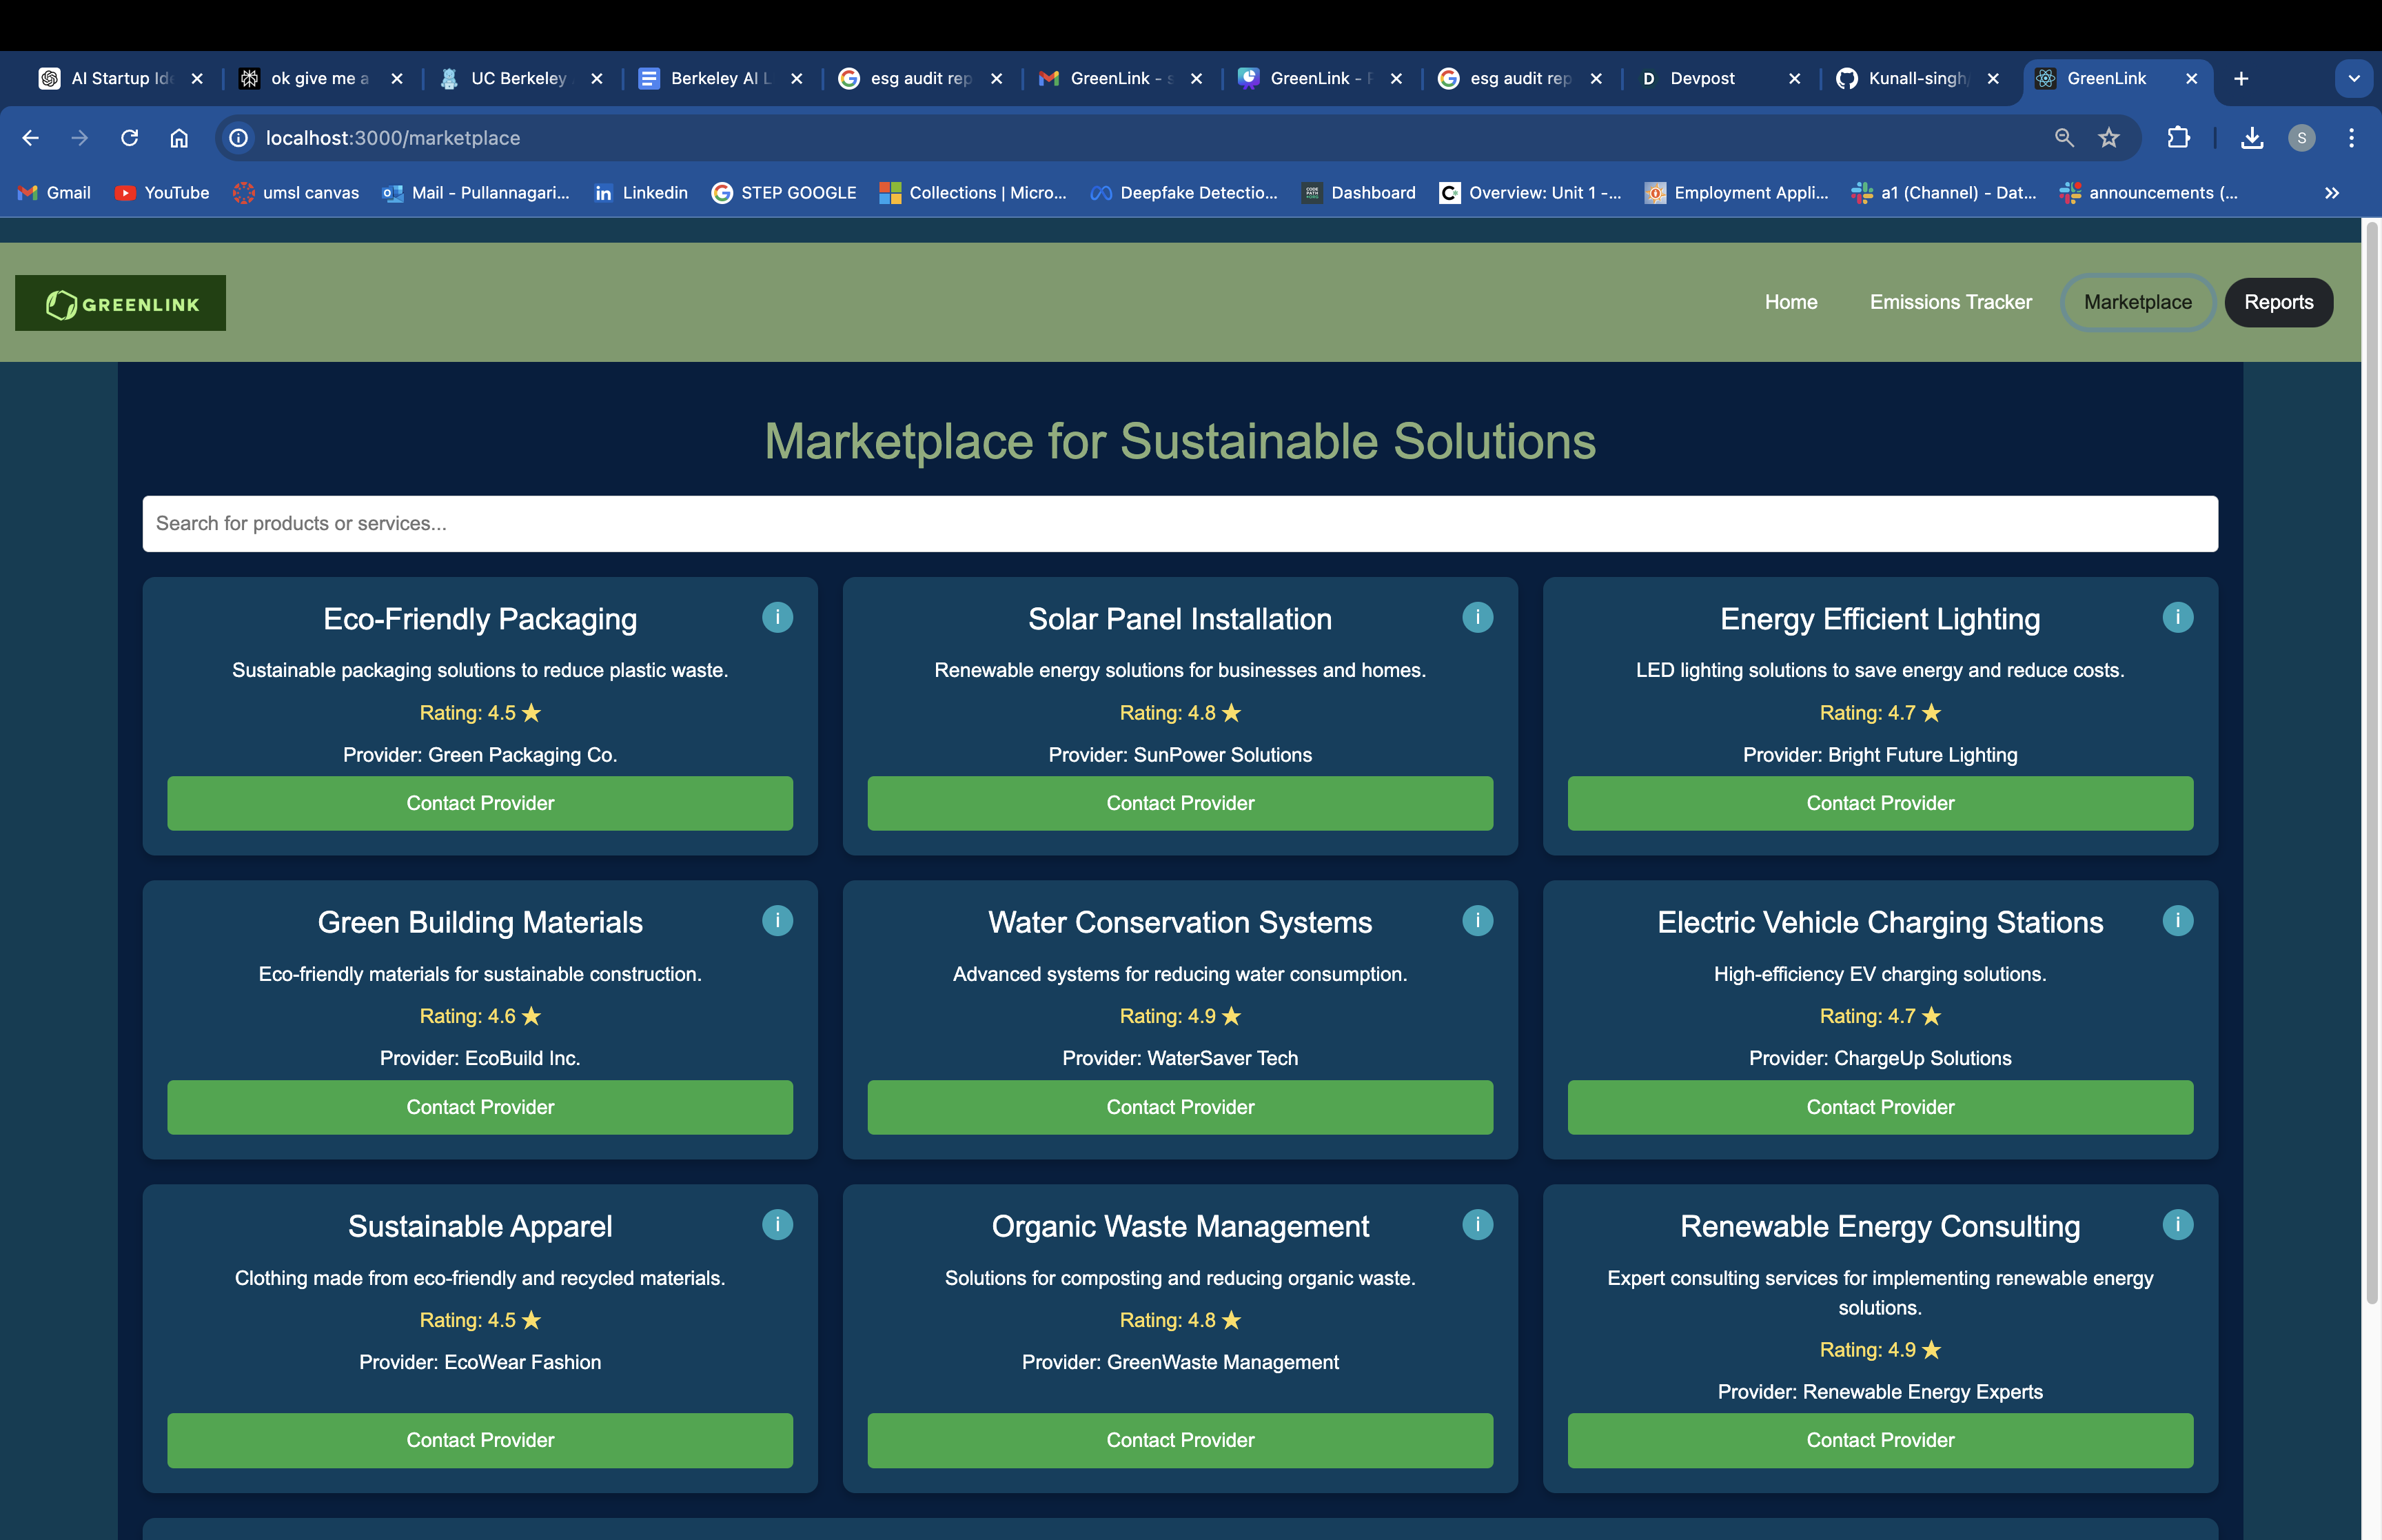Click the search products or services field

[x=1179, y=523]
